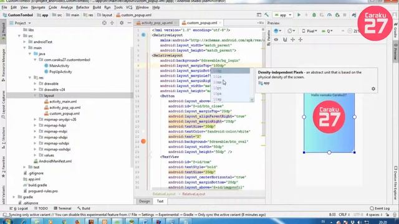
Task: Click the magnet autoconnect icon in Preview
Action: click(x=285, y=40)
